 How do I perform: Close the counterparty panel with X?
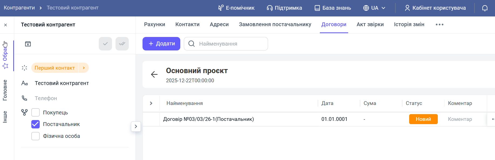pyautogui.click(x=6, y=25)
